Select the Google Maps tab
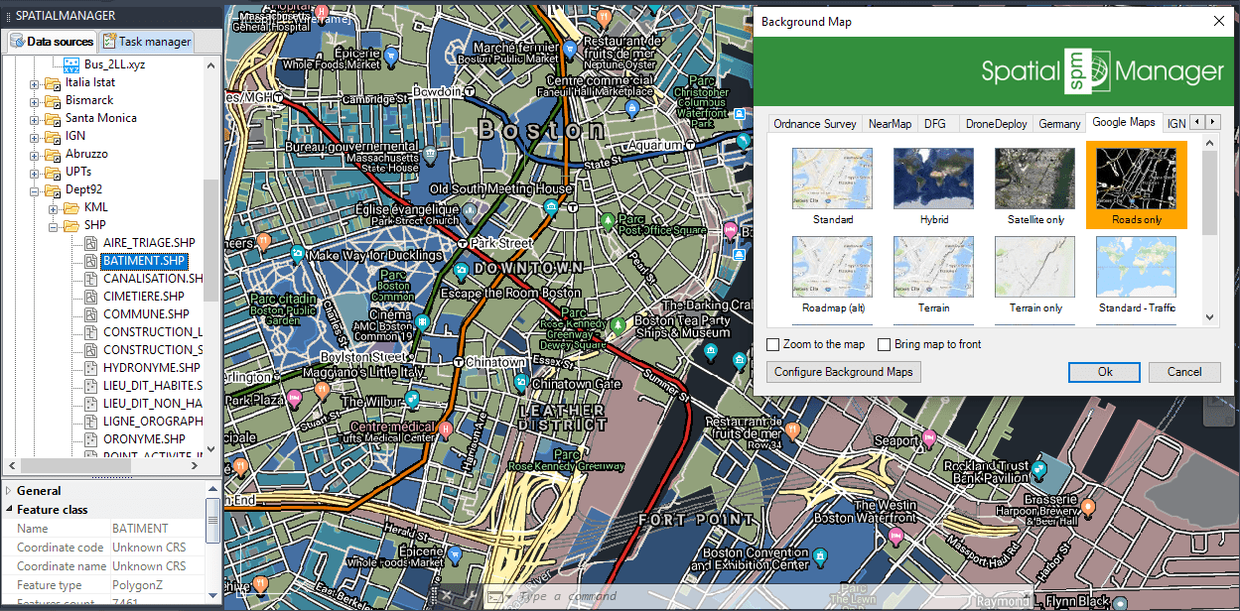 click(x=1124, y=122)
